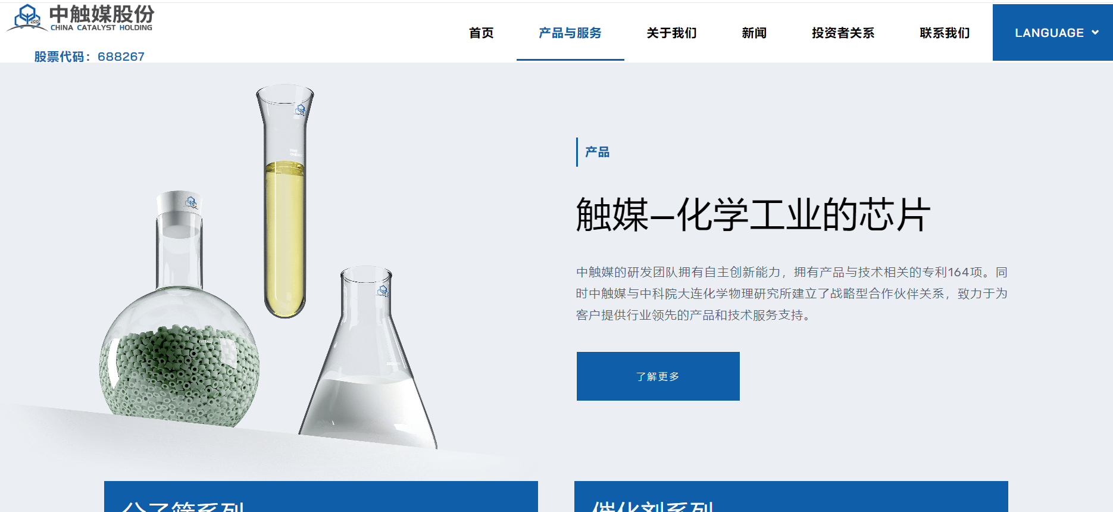
Task: Go to the 联系我们 page
Action: [945, 33]
